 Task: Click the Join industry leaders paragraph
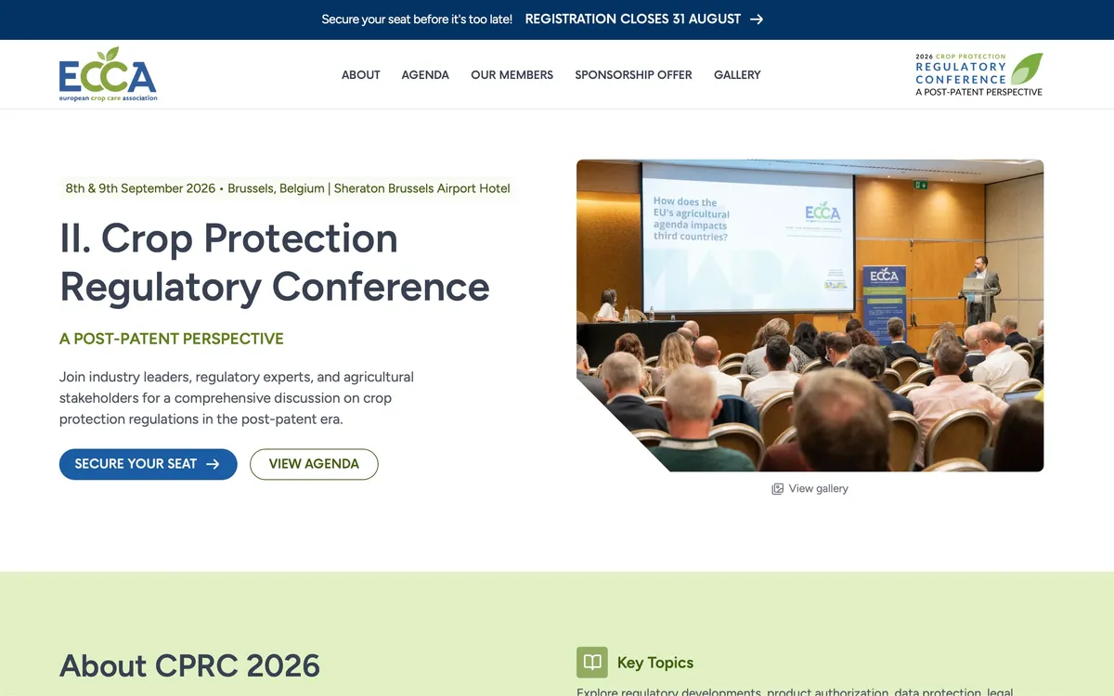coord(237,398)
